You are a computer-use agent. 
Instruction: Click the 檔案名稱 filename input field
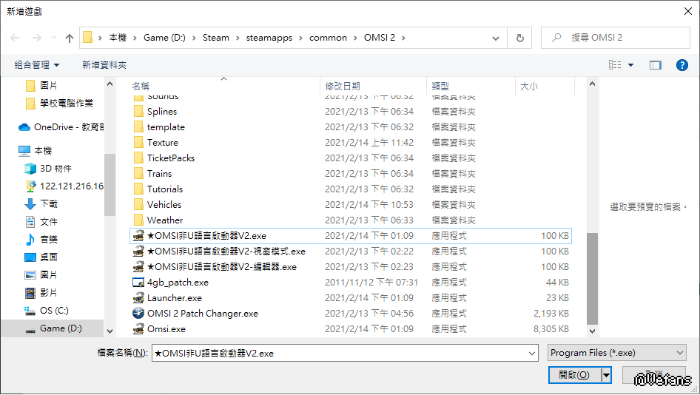pyautogui.click(x=340, y=353)
